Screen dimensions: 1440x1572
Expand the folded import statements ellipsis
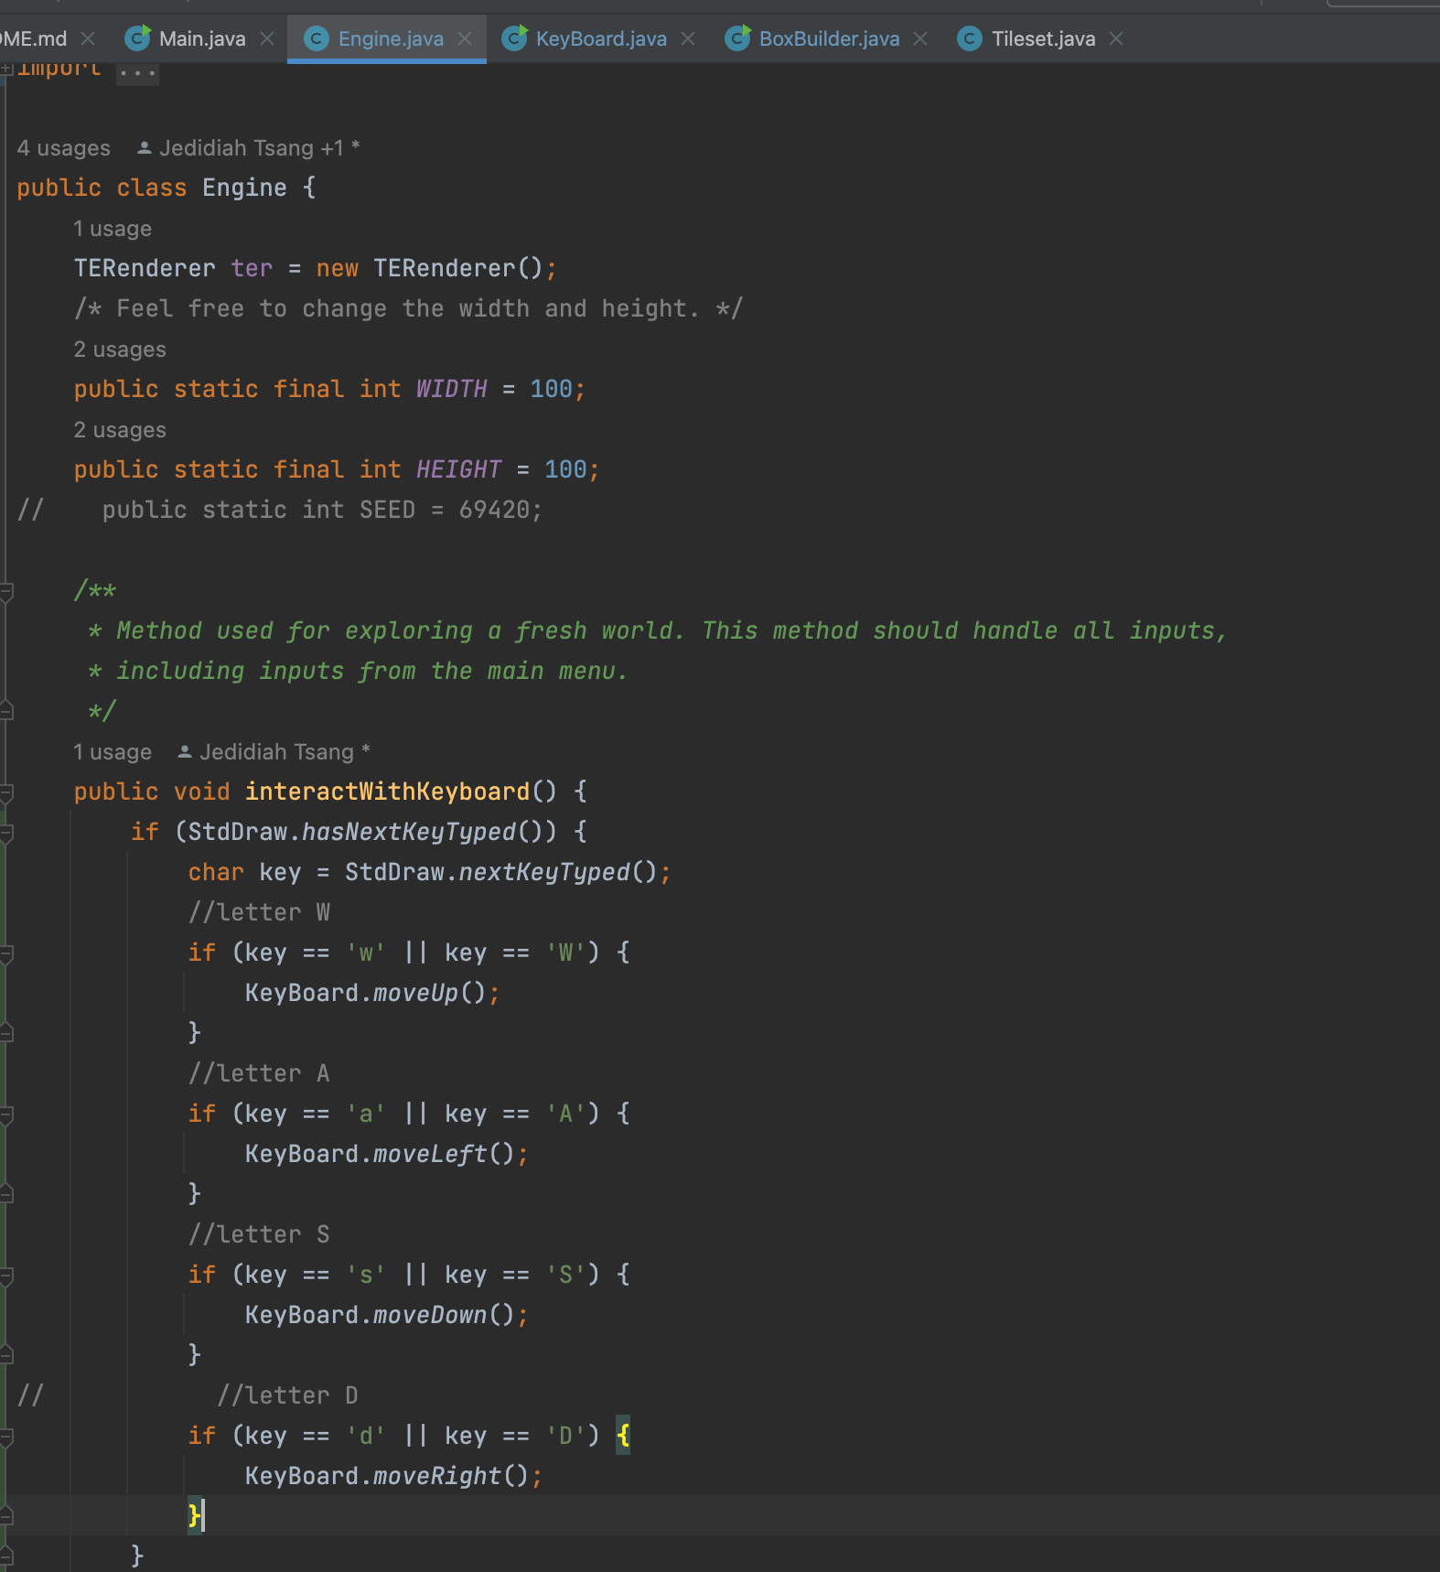(137, 71)
